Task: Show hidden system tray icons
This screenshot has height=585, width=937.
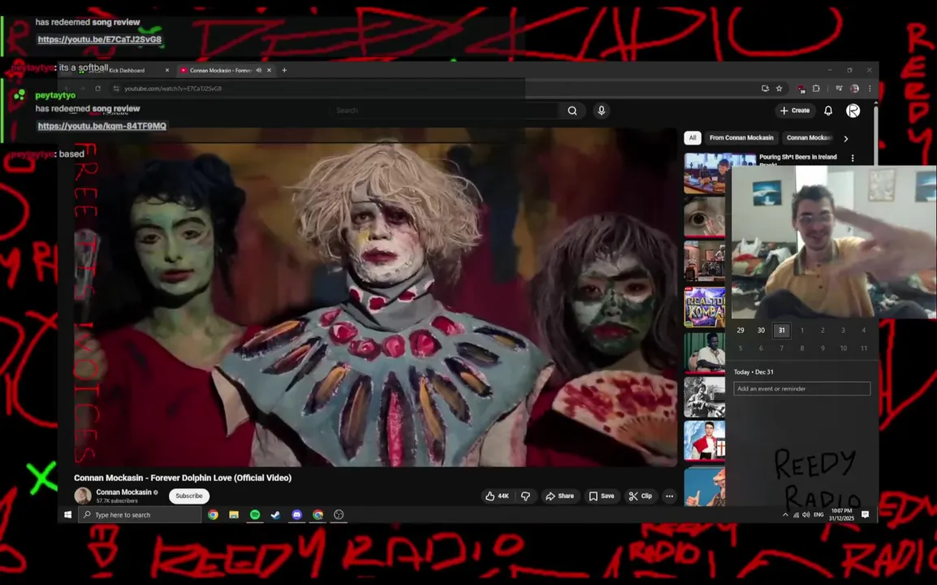Action: pos(785,515)
